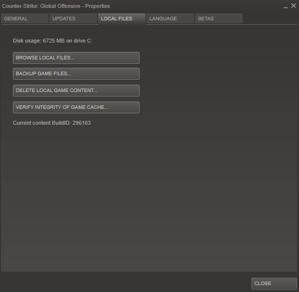Verify Integrity of Game Cache

point(76,107)
